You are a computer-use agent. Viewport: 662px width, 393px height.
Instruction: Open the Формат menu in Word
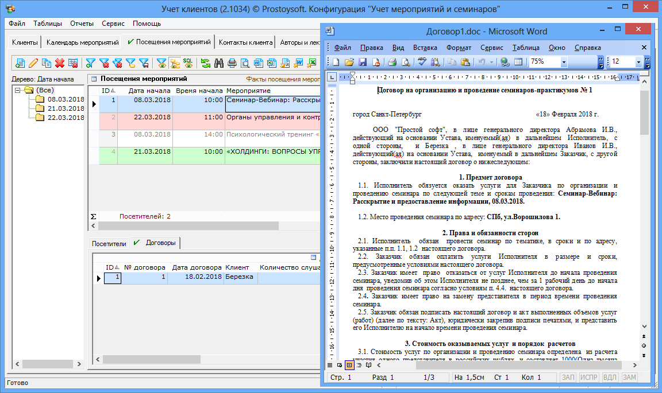459,48
